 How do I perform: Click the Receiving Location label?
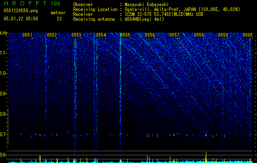click(95, 9)
